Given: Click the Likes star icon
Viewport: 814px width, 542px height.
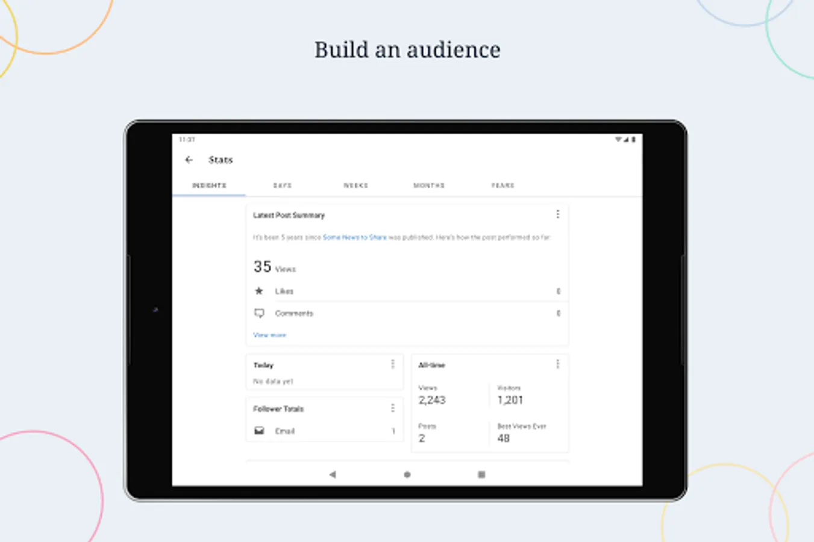Looking at the screenshot, I should (259, 291).
